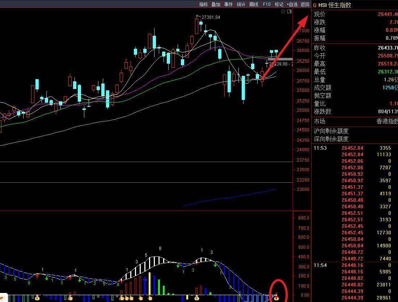This screenshot has height=302, width=398.
Task: Click the gray price-level bar near 26239.96
Action: [x=280, y=59]
